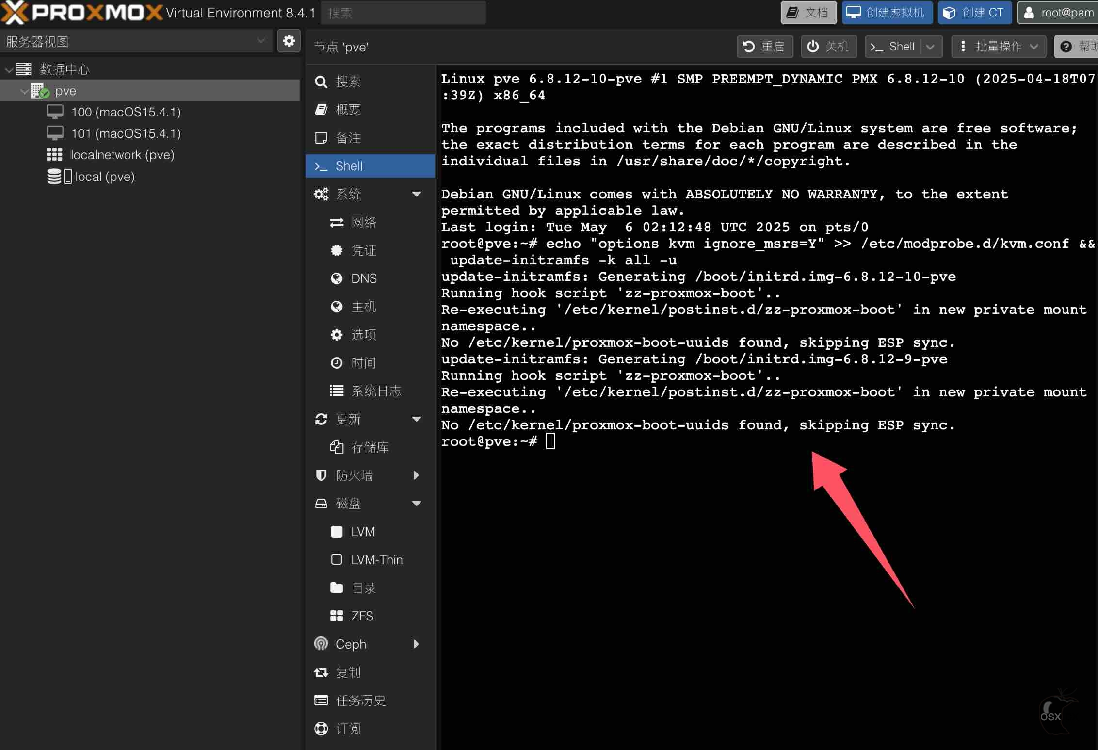Collapse the 数据中心 tree node

(8, 69)
